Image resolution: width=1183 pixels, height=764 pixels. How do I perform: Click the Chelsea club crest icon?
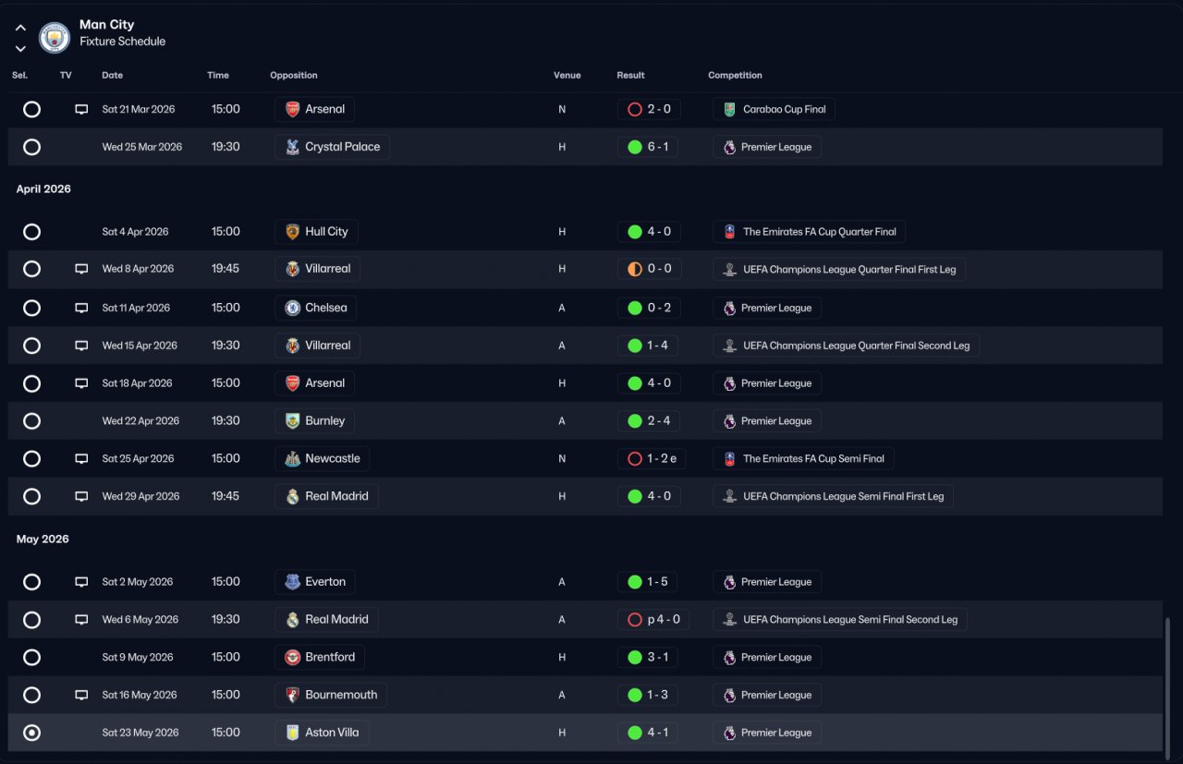click(x=292, y=308)
